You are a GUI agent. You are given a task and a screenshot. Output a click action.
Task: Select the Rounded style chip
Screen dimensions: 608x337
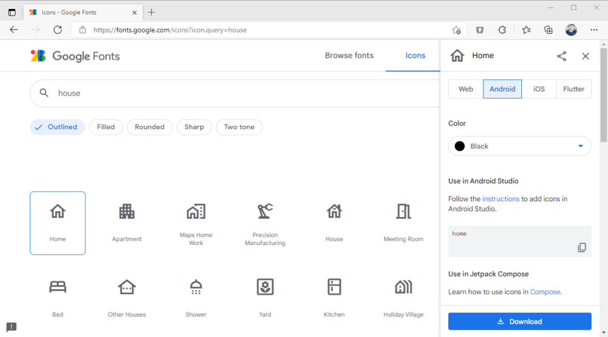150,127
